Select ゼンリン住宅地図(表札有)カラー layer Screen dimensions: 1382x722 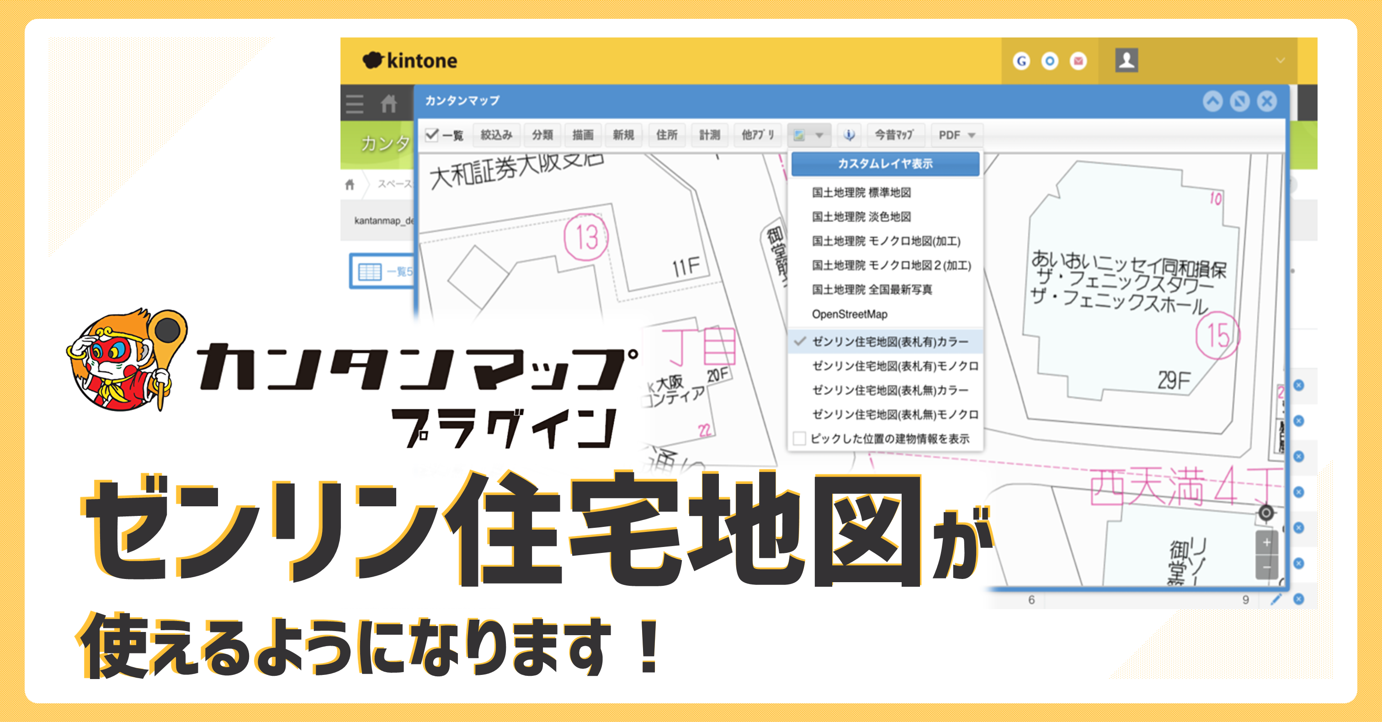tap(885, 342)
